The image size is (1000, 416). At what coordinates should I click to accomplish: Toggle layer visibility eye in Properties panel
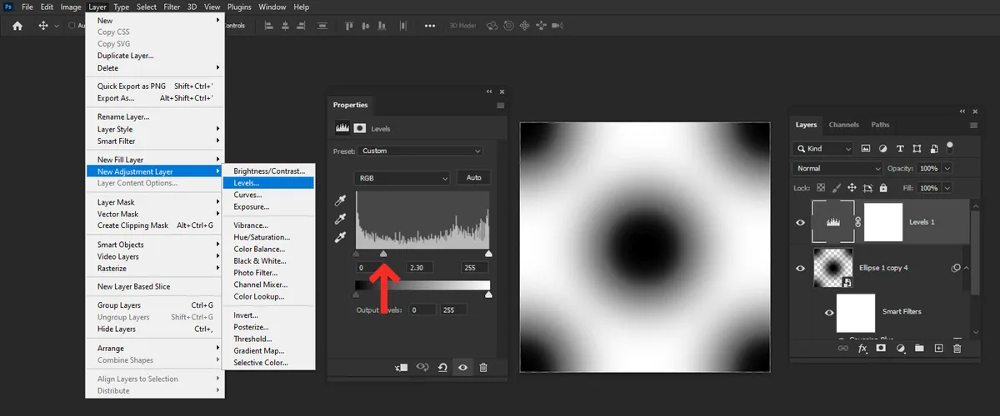[462, 367]
